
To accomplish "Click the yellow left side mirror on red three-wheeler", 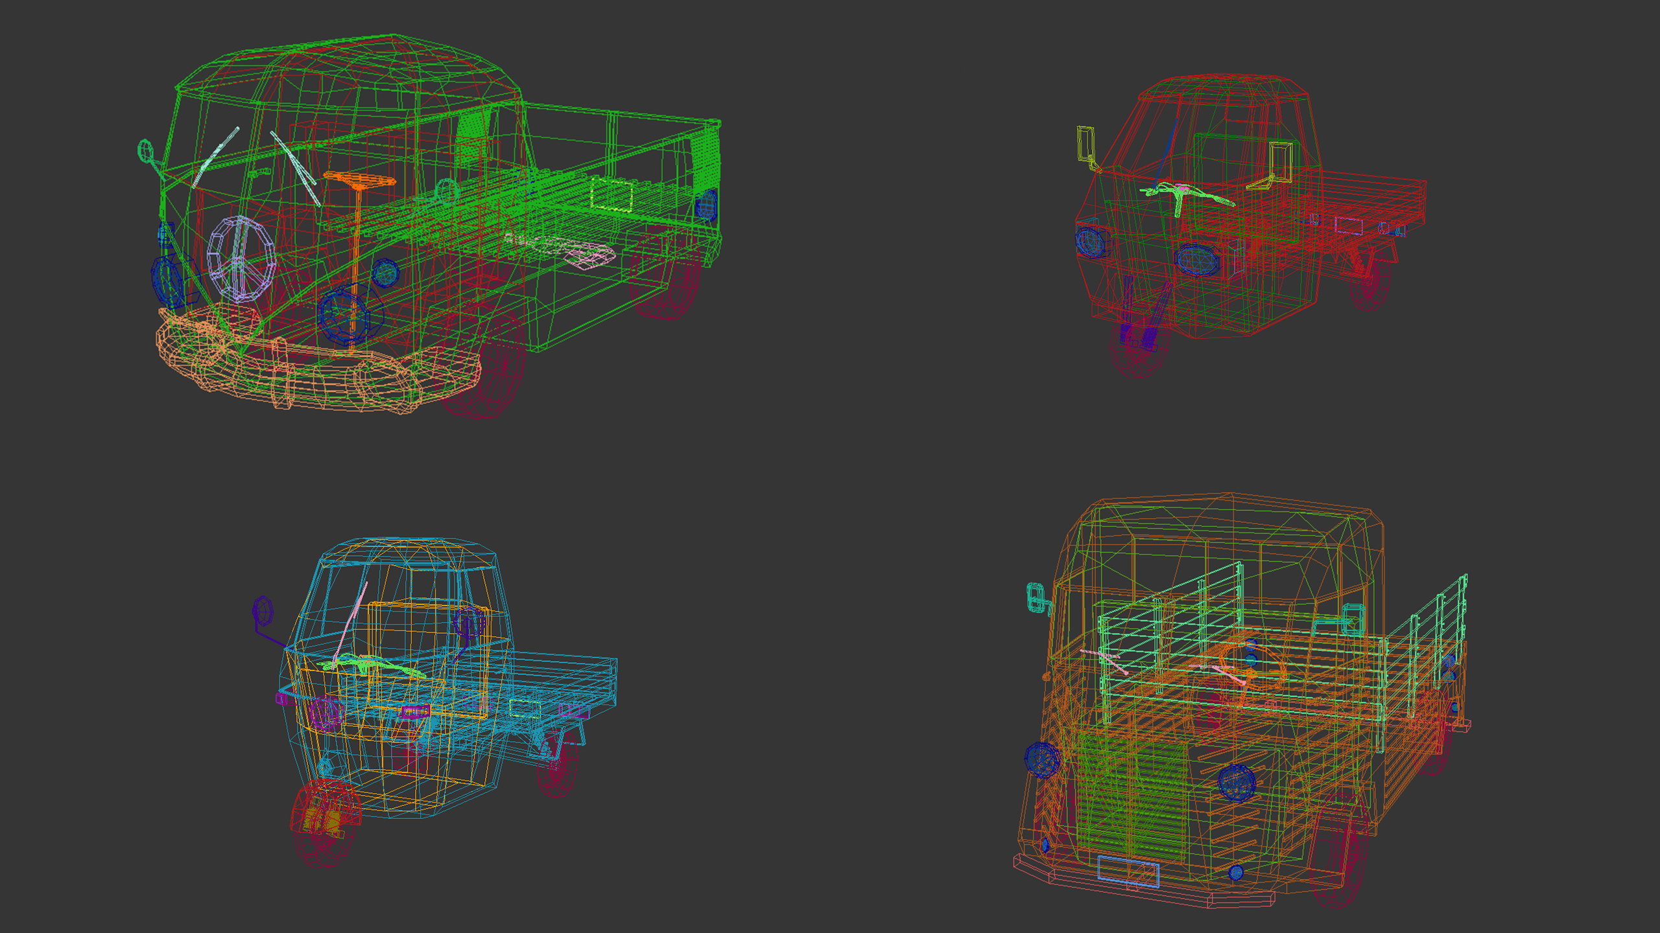I will [x=1085, y=144].
